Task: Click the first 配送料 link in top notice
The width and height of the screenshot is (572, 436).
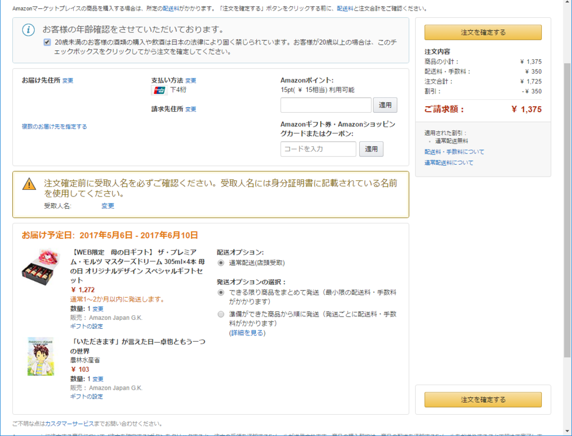Action: [171, 8]
